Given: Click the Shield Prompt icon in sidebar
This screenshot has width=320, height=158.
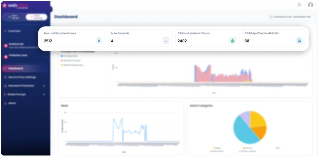Looking at the screenshot, I should click(6, 95).
